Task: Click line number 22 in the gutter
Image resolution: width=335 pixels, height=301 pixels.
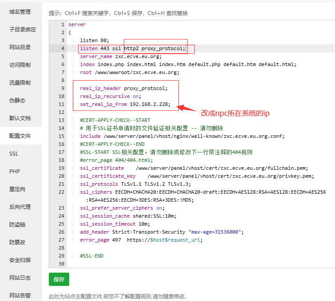Action: point(62,192)
